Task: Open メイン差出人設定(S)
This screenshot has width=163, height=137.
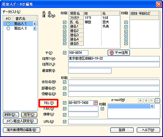Action: click(20, 121)
